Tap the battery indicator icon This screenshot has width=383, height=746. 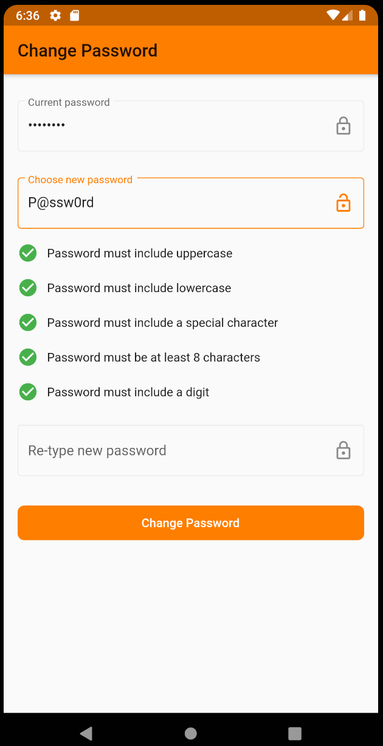point(363,15)
